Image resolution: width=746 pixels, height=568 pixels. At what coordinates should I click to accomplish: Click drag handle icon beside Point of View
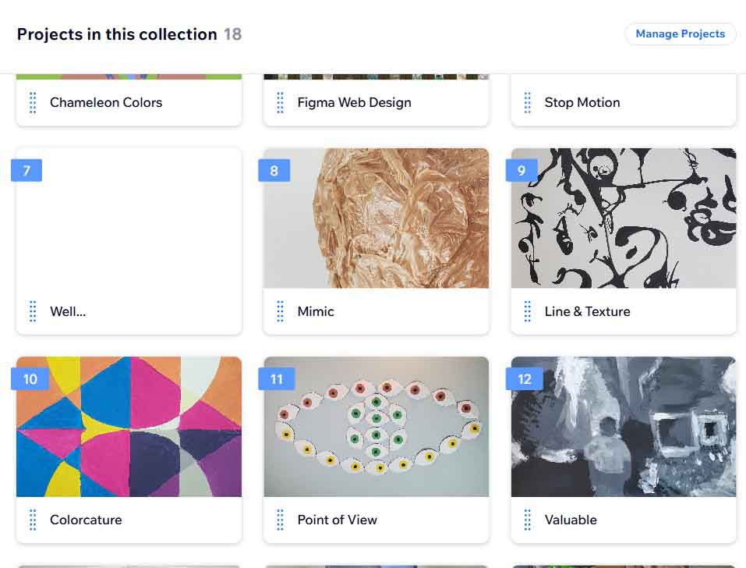coord(280,520)
